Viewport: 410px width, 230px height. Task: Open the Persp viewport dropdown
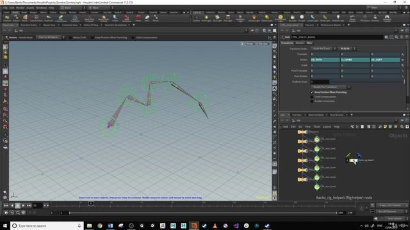[250, 44]
